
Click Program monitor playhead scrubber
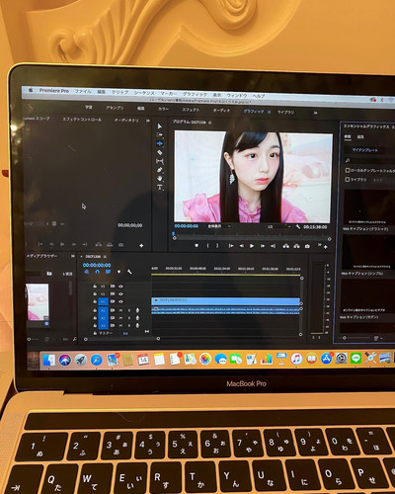tap(174, 234)
